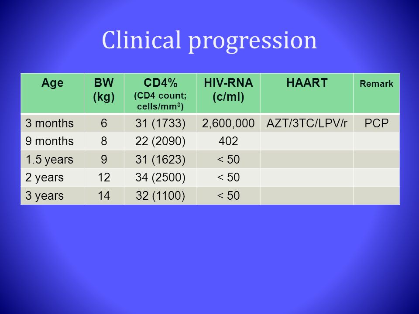Click the Remark column header

377,93
